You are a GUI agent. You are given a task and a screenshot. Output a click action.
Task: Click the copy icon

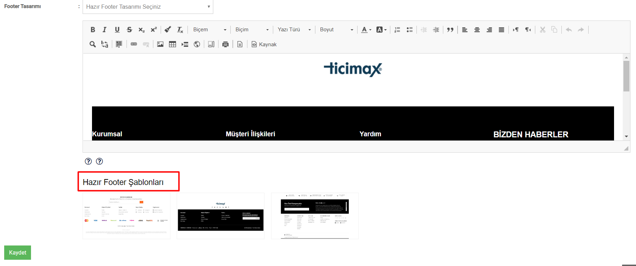pyautogui.click(x=554, y=30)
